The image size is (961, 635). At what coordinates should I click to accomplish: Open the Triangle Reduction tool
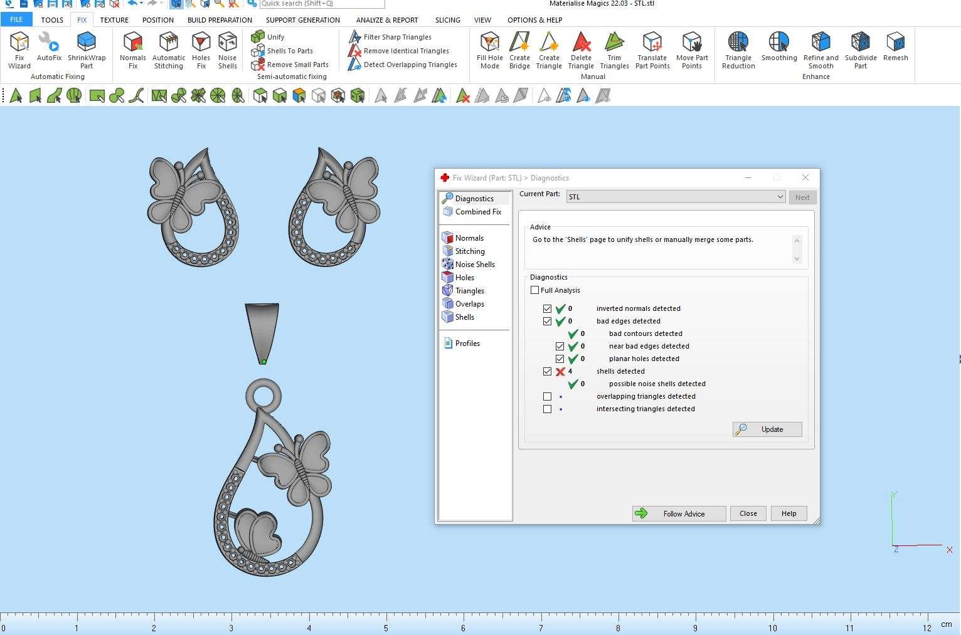pos(738,50)
